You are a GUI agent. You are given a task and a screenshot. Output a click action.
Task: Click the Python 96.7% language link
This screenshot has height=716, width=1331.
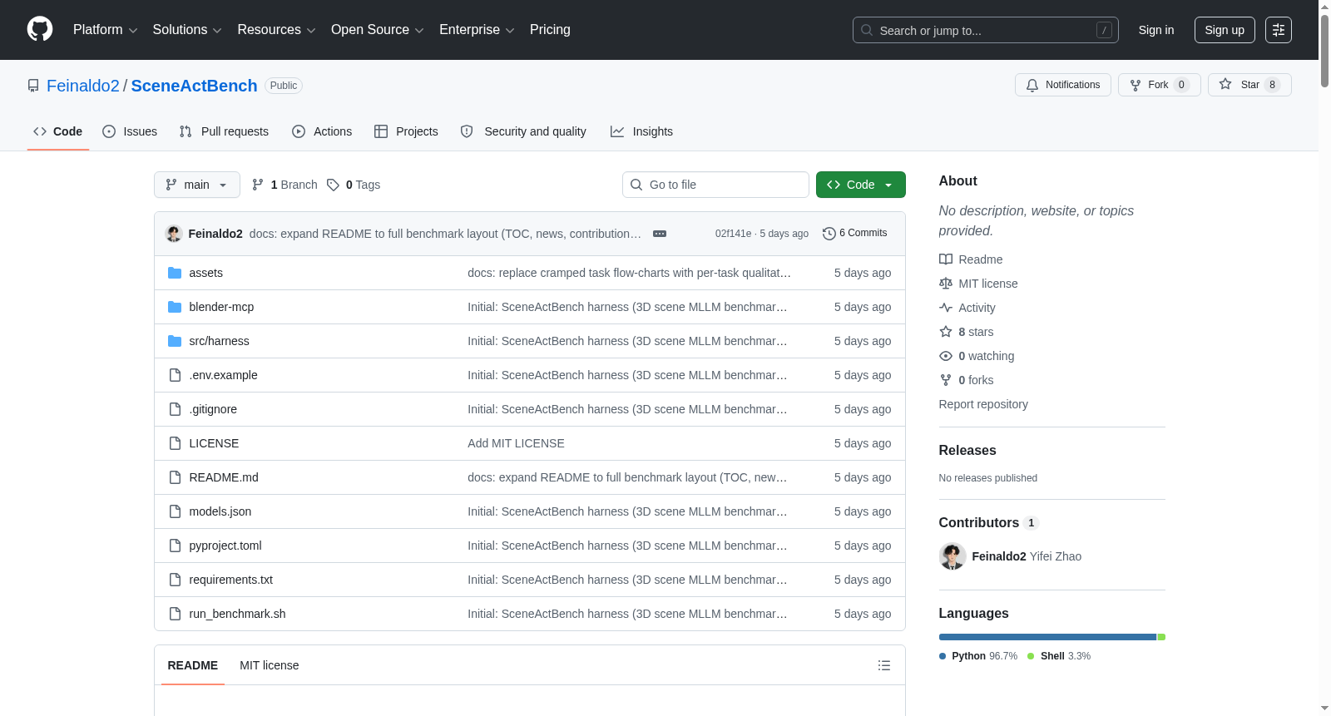(x=978, y=656)
